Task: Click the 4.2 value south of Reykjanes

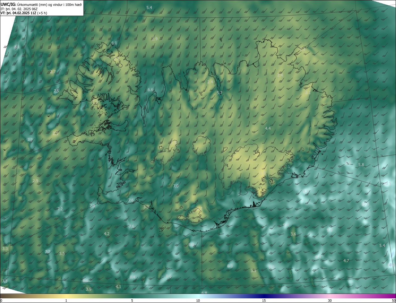Action: tap(107, 234)
